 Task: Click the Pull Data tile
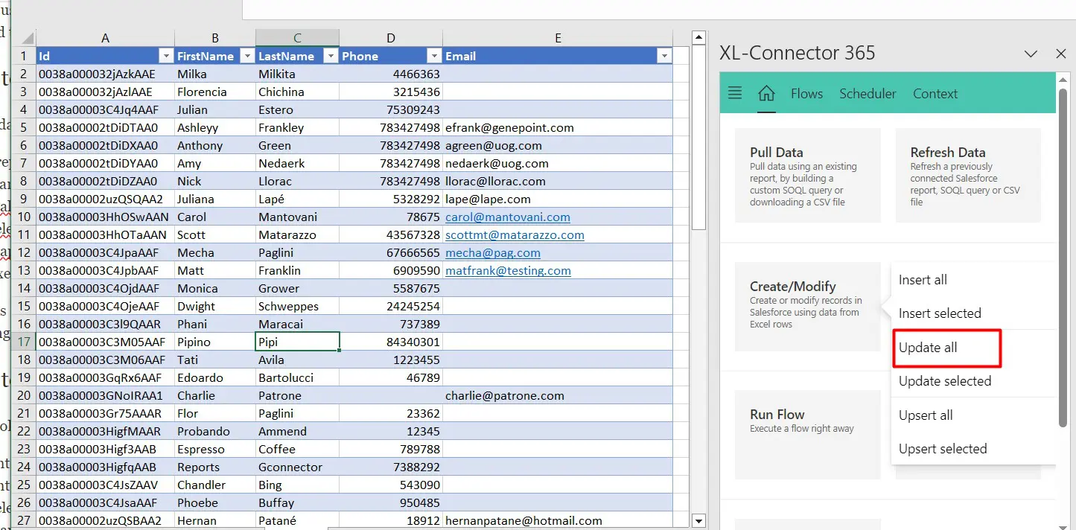pos(807,176)
